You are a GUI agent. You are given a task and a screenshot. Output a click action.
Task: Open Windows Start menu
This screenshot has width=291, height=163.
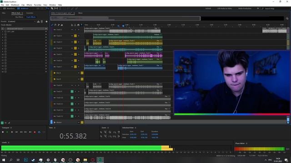point(4,160)
